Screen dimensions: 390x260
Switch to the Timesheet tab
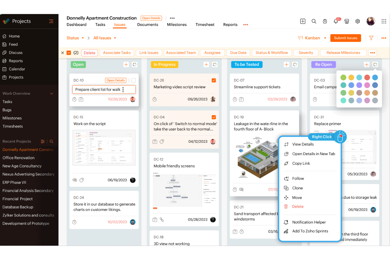click(x=205, y=24)
